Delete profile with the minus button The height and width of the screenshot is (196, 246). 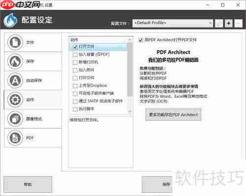click(x=238, y=24)
